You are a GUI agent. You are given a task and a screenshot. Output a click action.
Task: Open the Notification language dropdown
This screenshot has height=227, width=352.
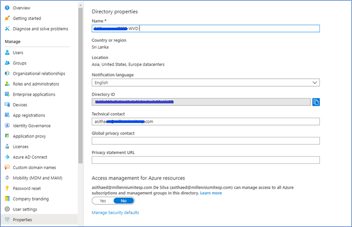(x=206, y=83)
